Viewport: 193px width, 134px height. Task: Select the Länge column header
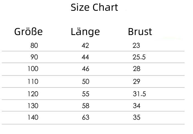click(x=85, y=32)
